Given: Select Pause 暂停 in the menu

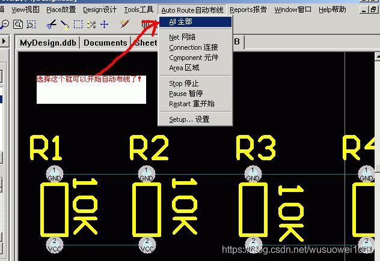Looking at the screenshot, I should pos(195,94).
